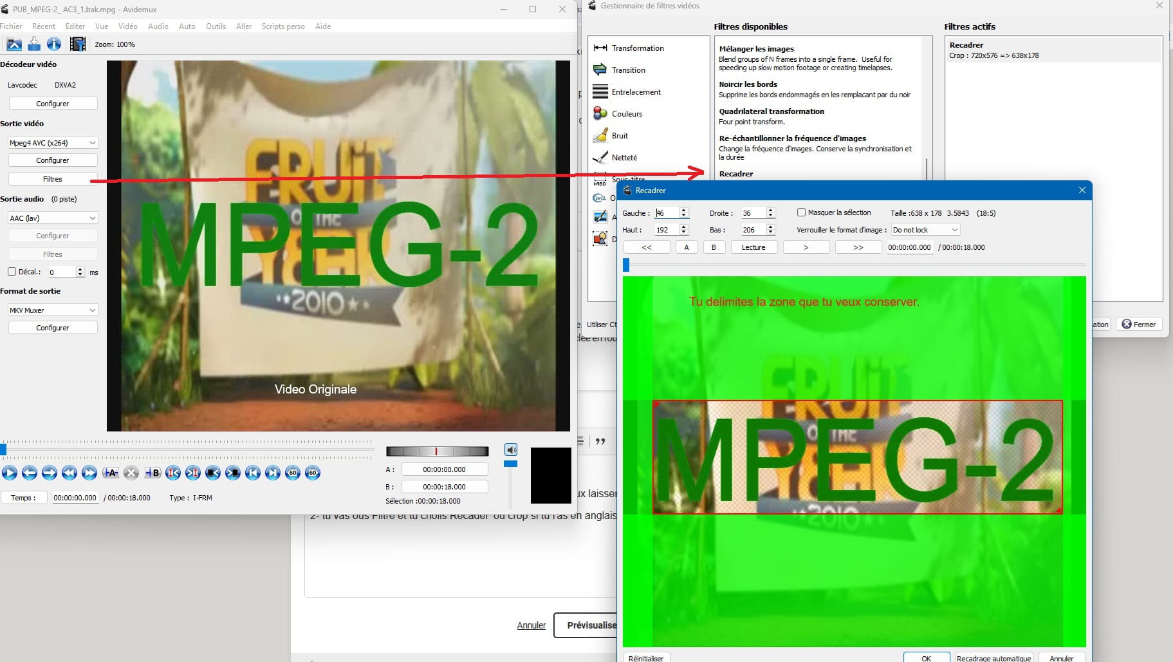Open the AAC (lav) audio output dropdown
Image resolution: width=1173 pixels, height=662 pixels.
point(53,218)
